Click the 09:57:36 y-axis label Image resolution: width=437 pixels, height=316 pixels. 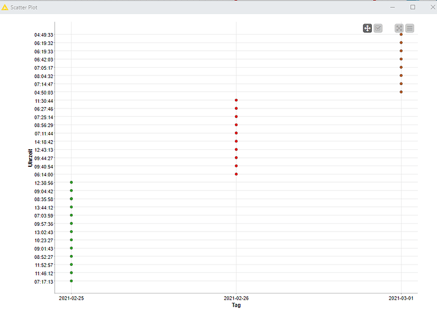44,224
